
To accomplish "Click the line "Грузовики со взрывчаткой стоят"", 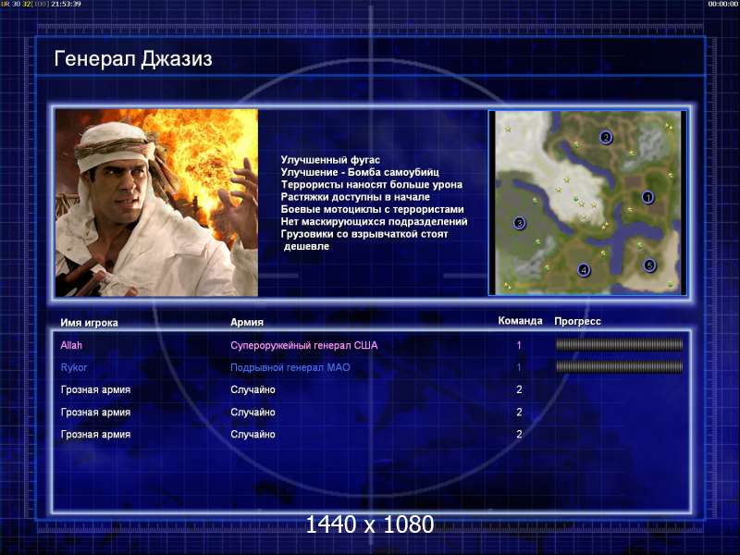I will click(x=364, y=234).
